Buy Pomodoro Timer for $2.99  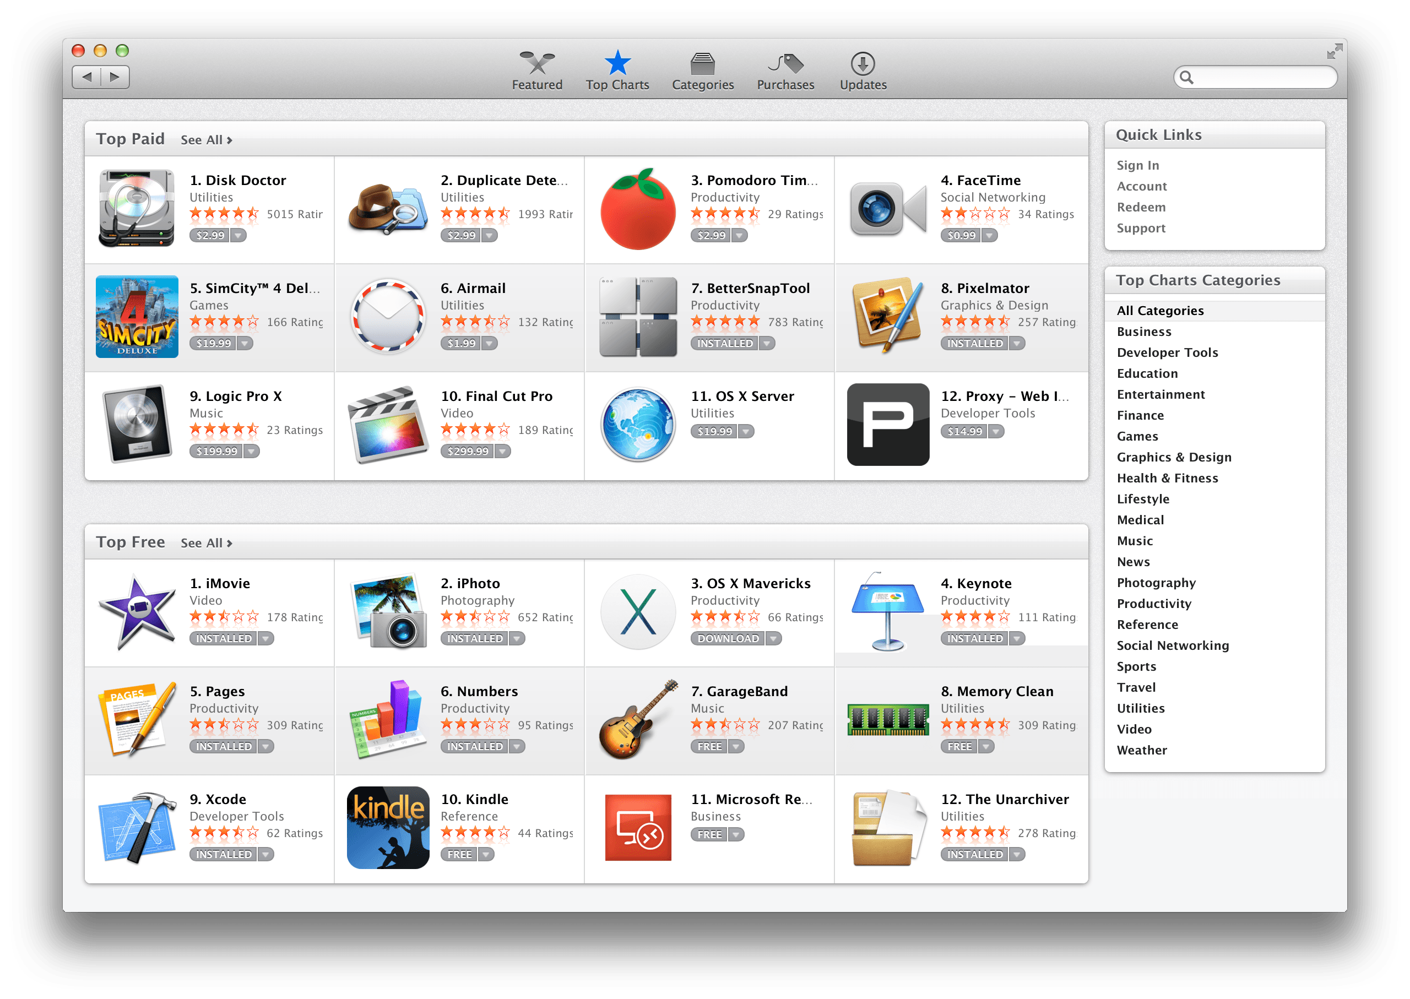coord(711,236)
